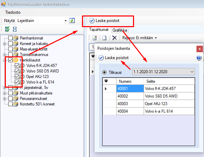Click cell 40001 in the grid
Screen dimensions: 204x157
pos(130,89)
